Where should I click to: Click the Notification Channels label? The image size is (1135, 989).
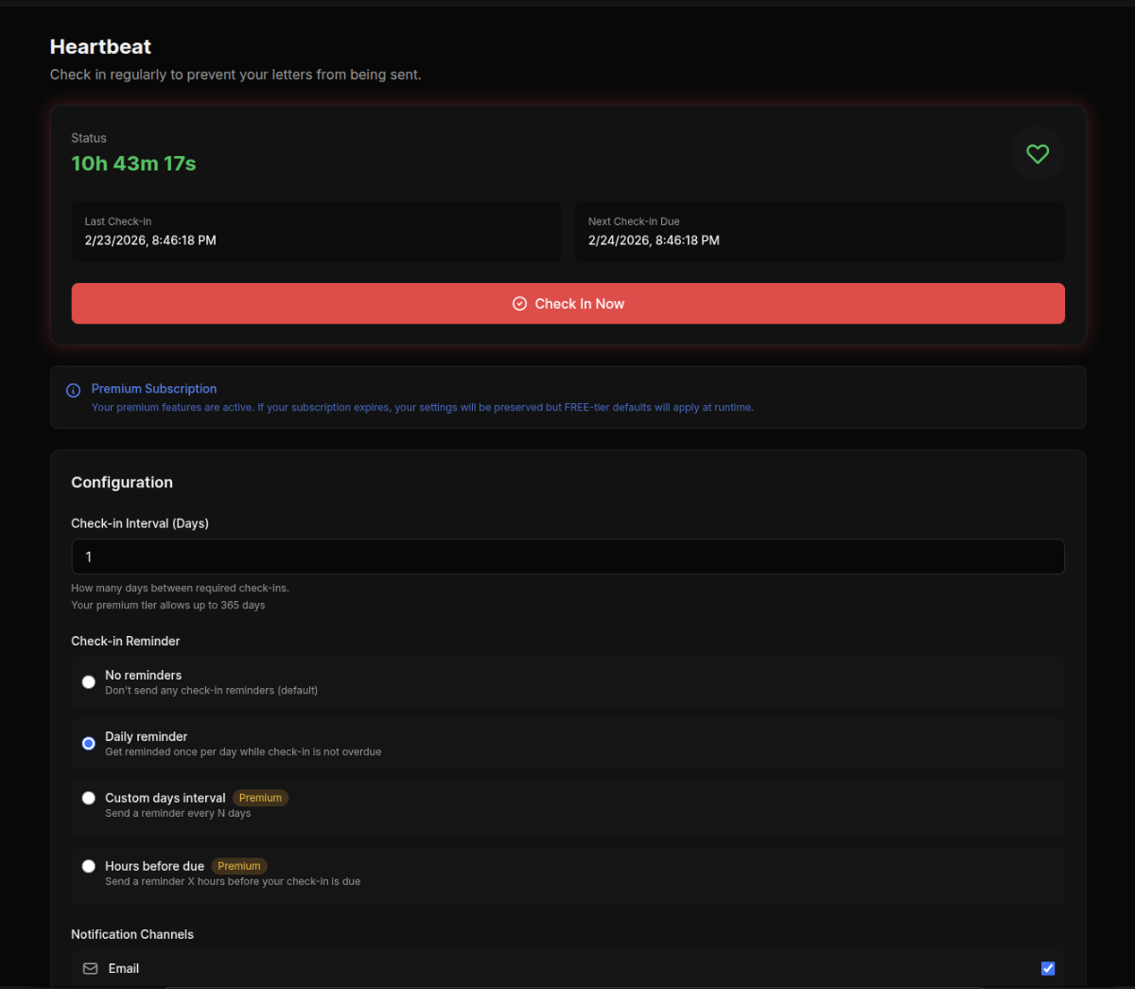coord(132,934)
